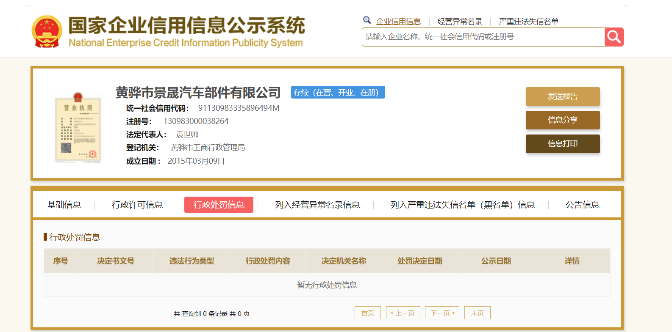The width and height of the screenshot is (672, 332).
Task: Click the enterprise name search input field
Action: pyautogui.click(x=483, y=37)
